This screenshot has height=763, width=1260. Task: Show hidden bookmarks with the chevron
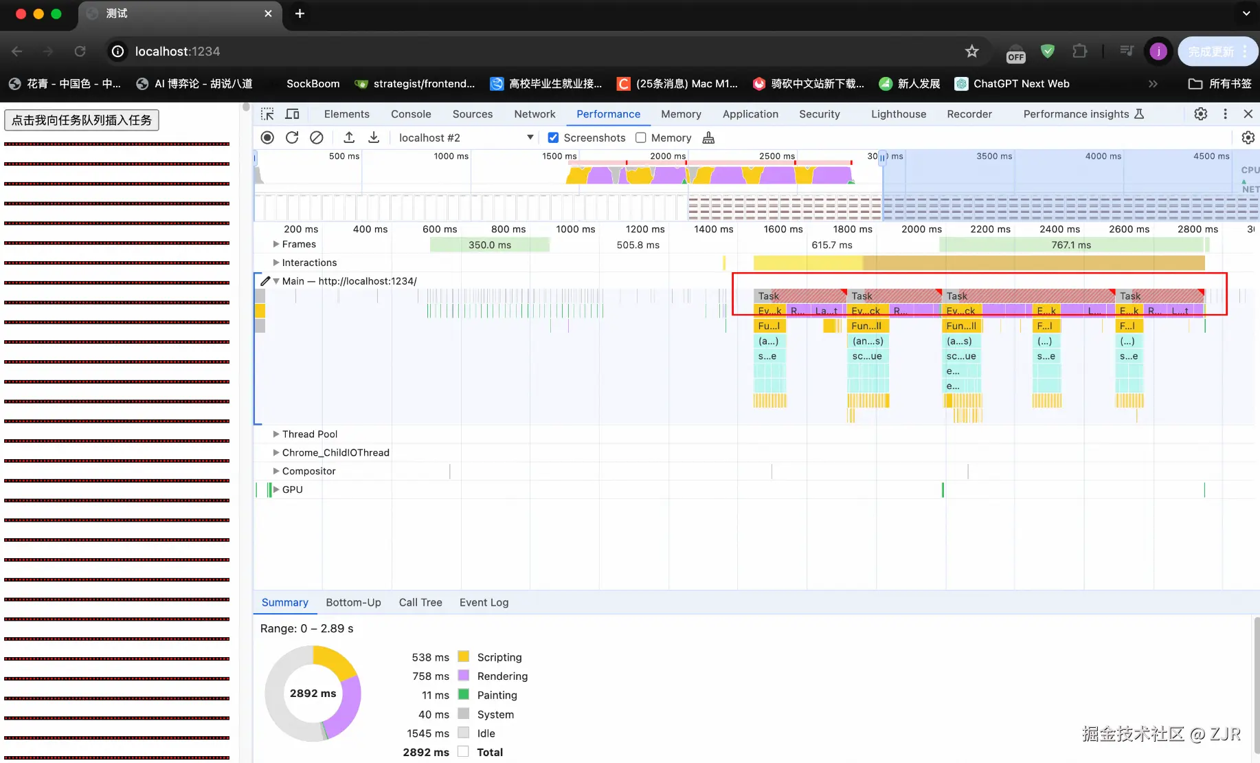(1153, 84)
